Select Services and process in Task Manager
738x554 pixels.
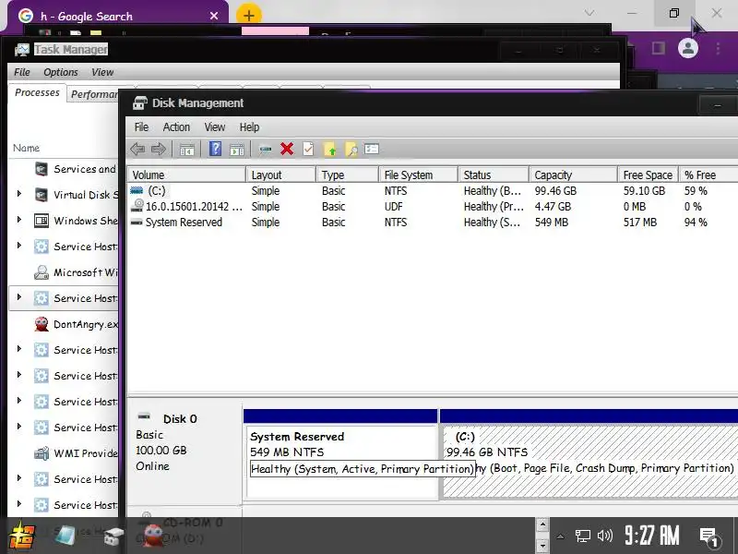(x=64, y=169)
